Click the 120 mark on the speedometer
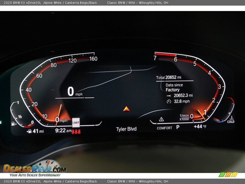The height and width of the screenshot is (184, 245). (72, 60)
